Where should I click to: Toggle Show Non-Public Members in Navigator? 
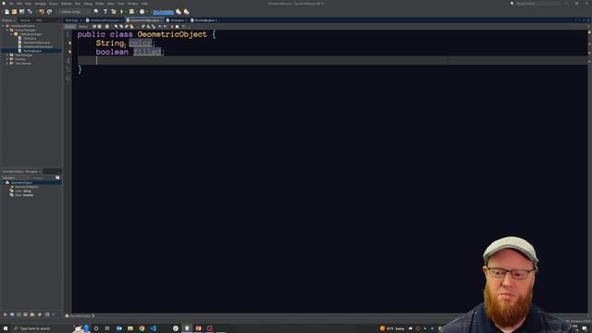25,314
